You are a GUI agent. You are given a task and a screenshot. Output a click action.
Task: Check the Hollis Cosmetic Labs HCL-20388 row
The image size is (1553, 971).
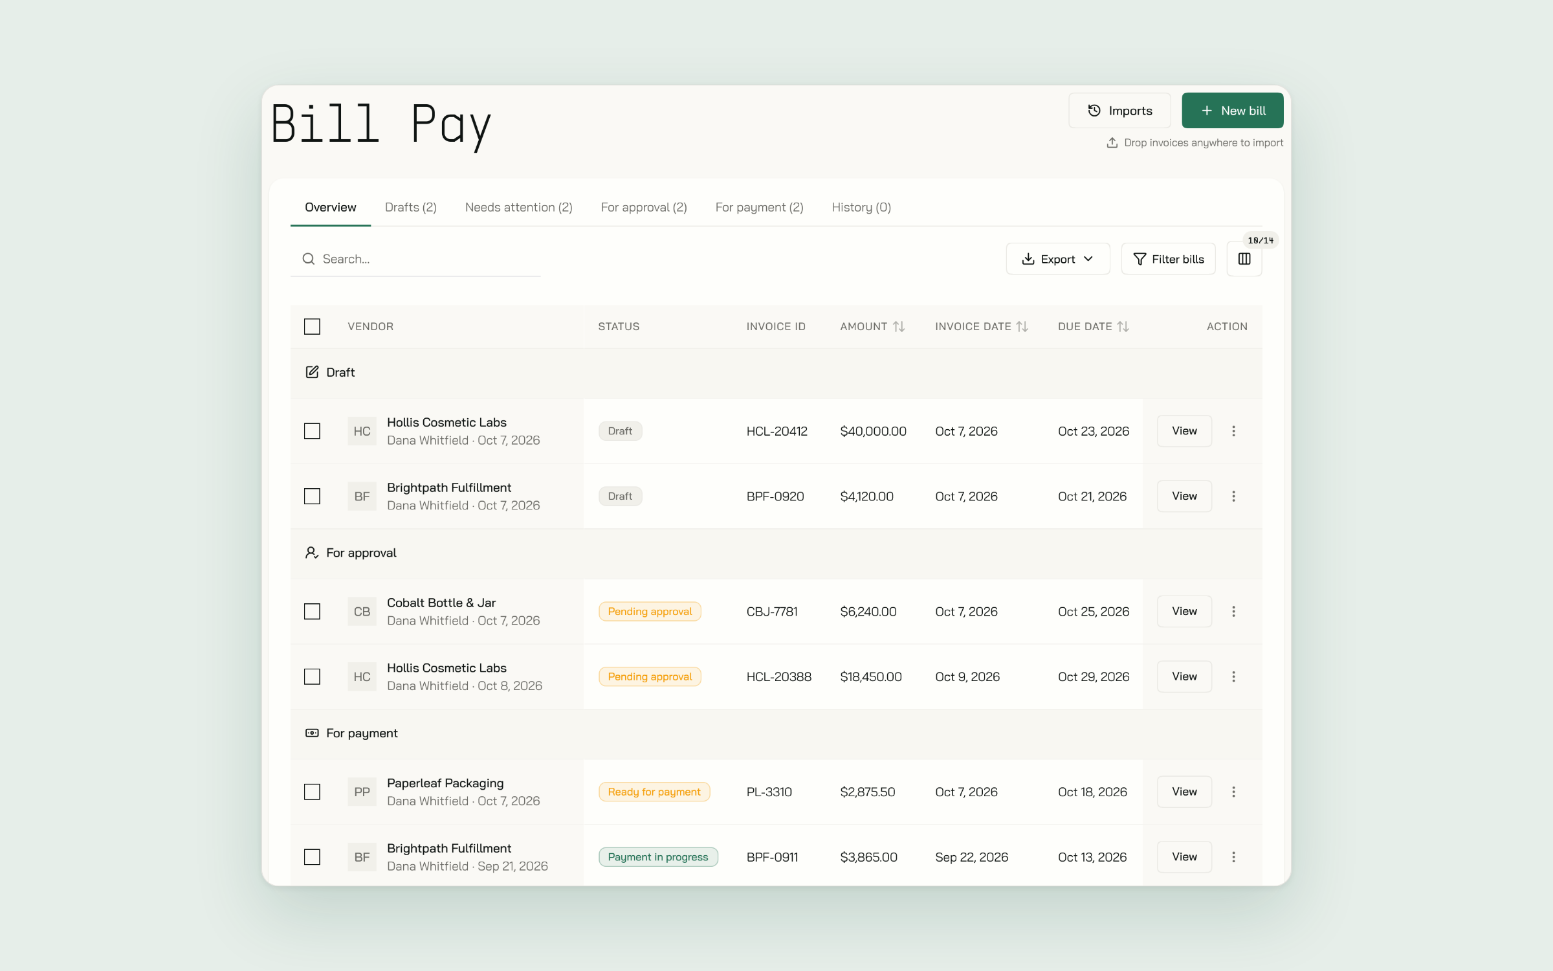pyautogui.click(x=312, y=676)
